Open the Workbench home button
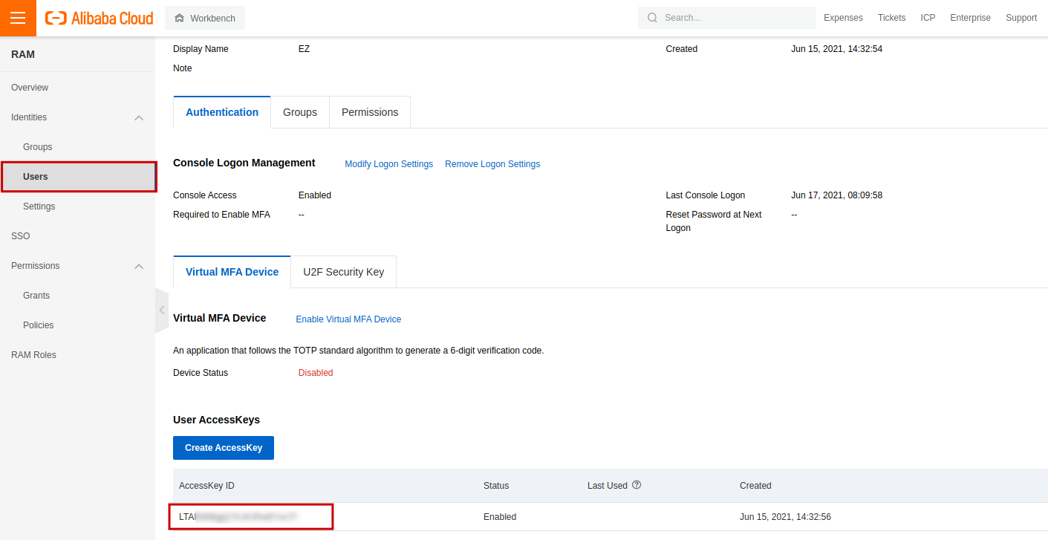The image size is (1048, 540). [205, 18]
